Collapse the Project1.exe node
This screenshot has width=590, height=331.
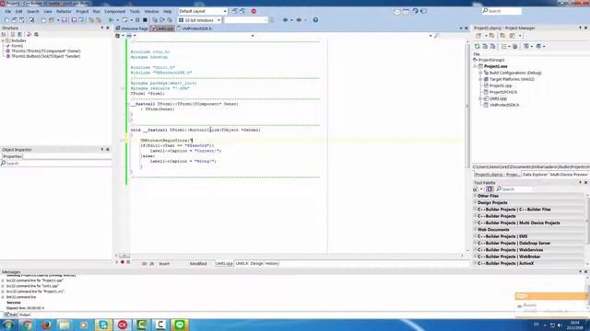475,66
